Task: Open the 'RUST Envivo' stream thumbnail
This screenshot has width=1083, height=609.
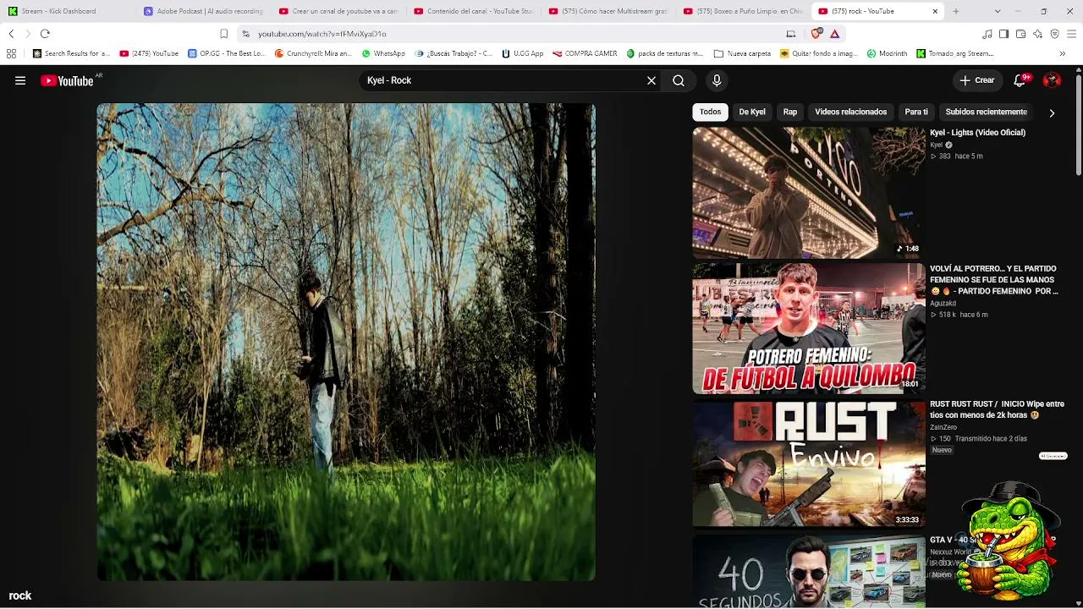Action: coord(809,464)
